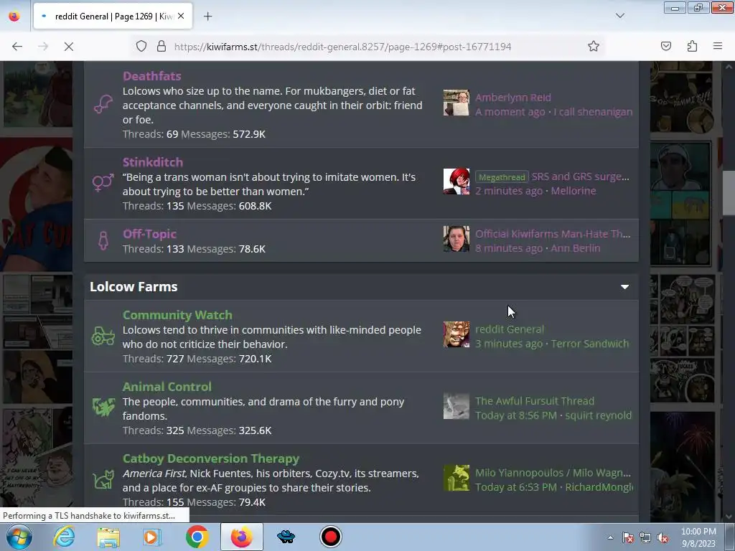Open user Terror Sandwich's profile

point(590,344)
